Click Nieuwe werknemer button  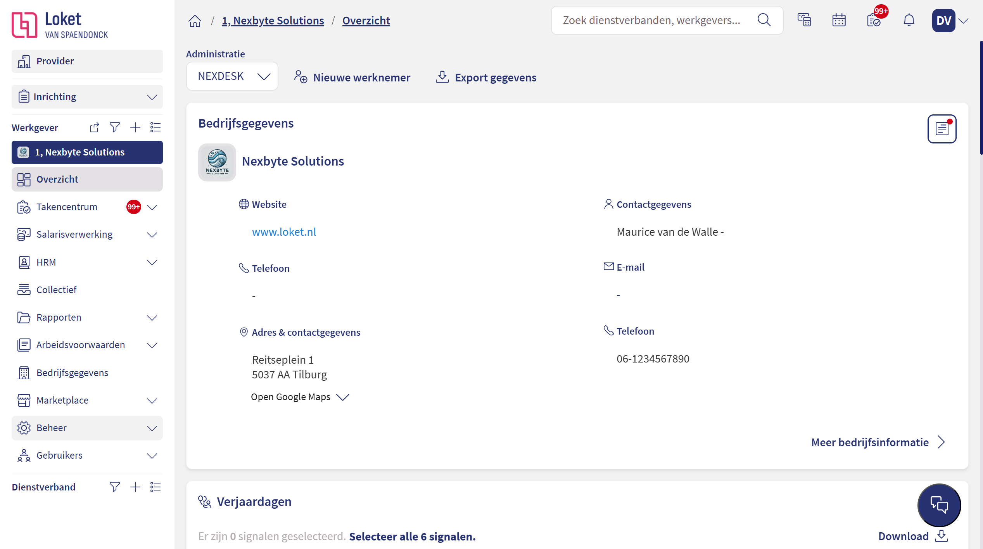[352, 78]
